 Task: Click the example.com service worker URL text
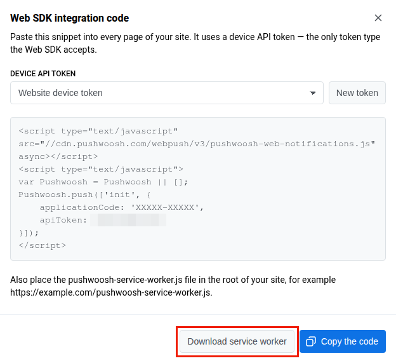111,292
